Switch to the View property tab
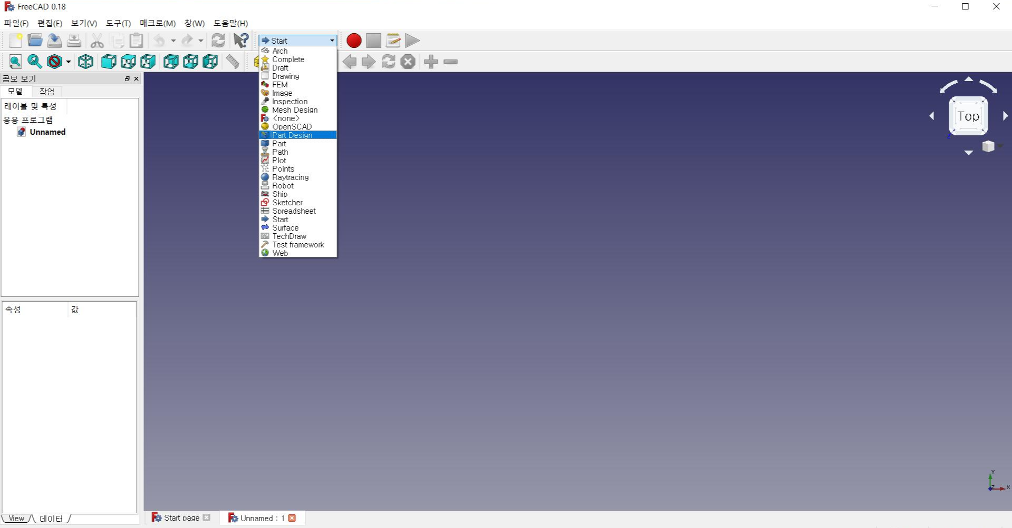1012x528 pixels. pos(16,519)
